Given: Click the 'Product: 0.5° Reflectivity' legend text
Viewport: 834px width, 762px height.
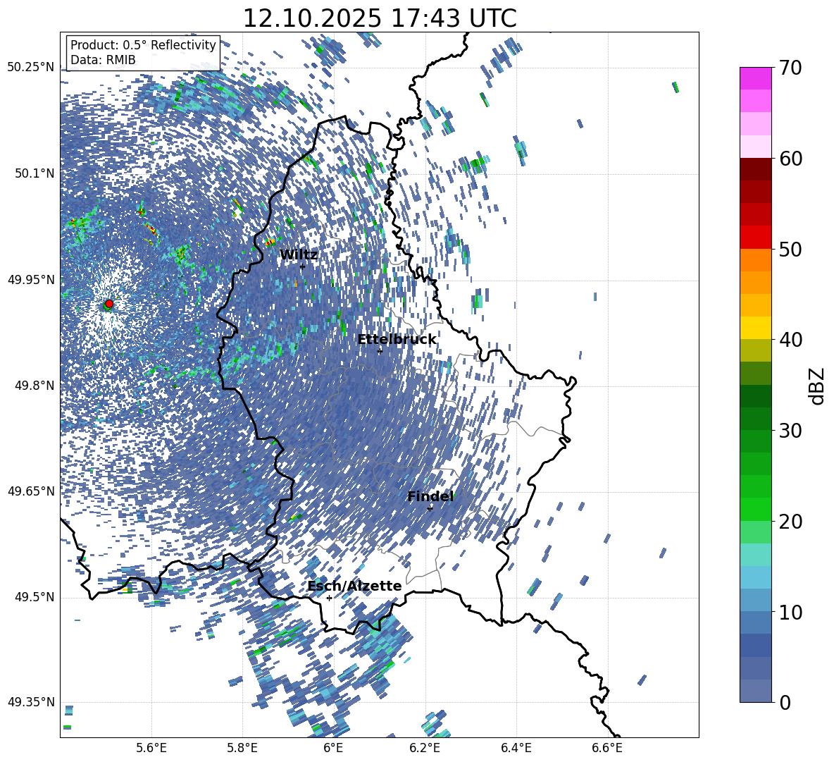Looking at the screenshot, I should (143, 45).
